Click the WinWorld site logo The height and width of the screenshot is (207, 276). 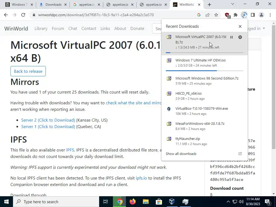16,29
